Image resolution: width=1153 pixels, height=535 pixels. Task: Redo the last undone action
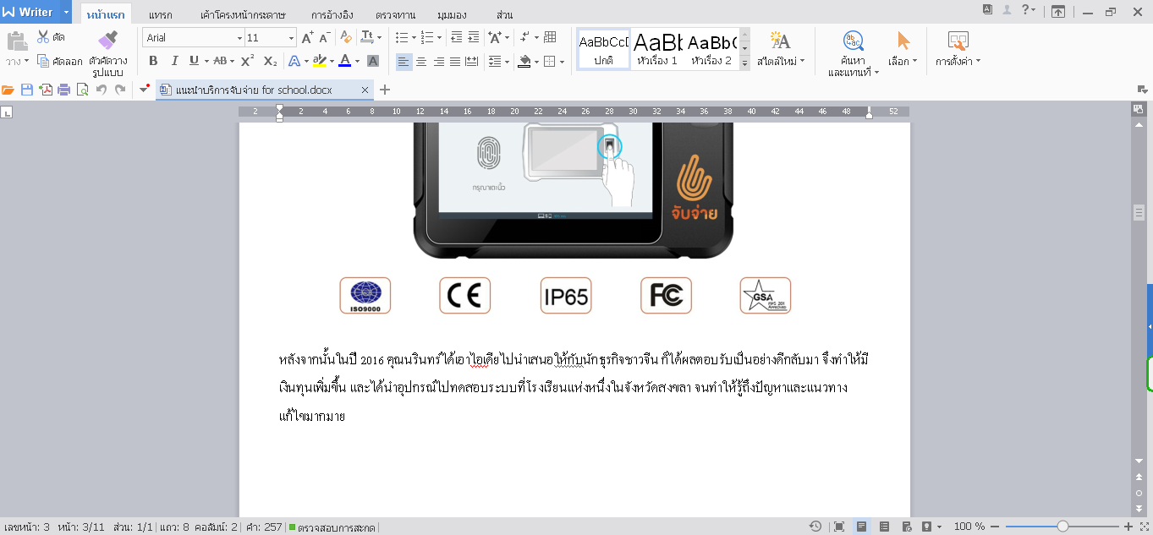[x=120, y=90]
